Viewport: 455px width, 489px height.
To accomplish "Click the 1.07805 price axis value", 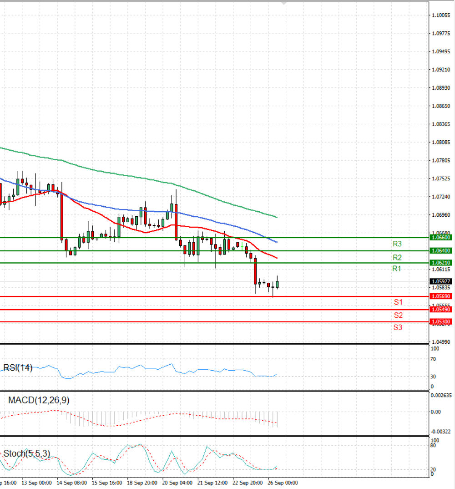I will (x=441, y=160).
